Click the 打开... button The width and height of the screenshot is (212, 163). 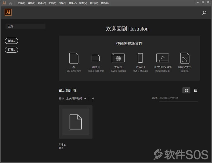[x=12, y=50]
